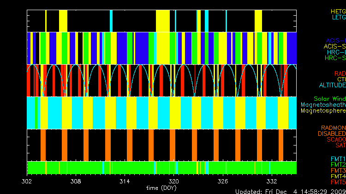Click the Updated timestamp text
This screenshot has width=346, height=194.
pyautogui.click(x=290, y=191)
